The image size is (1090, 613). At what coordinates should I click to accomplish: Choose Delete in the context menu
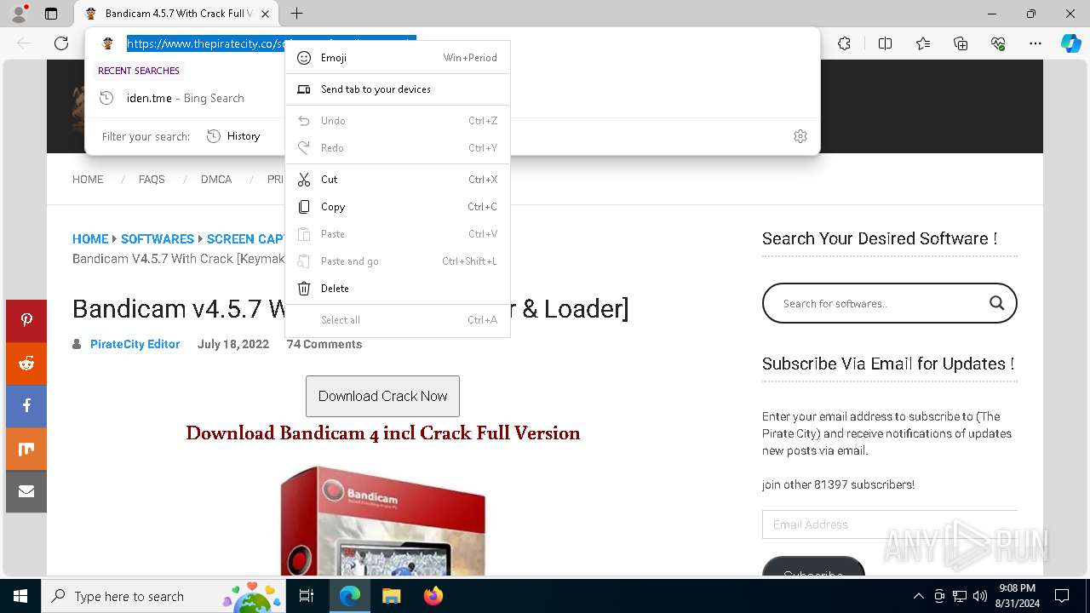397,289
